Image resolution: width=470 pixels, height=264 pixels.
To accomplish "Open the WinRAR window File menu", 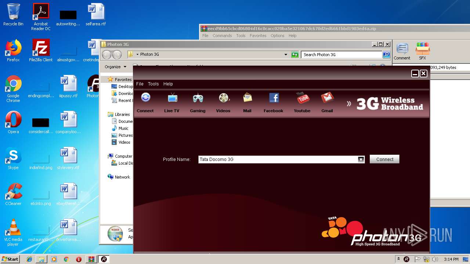I will 205,36.
